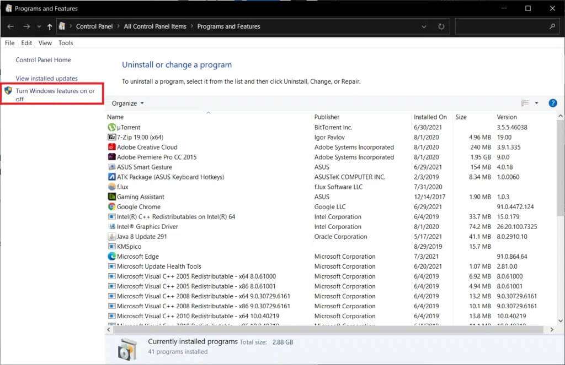Click the Java 8 Update 291 icon
Screen dimensions: 565x365
tap(111, 237)
